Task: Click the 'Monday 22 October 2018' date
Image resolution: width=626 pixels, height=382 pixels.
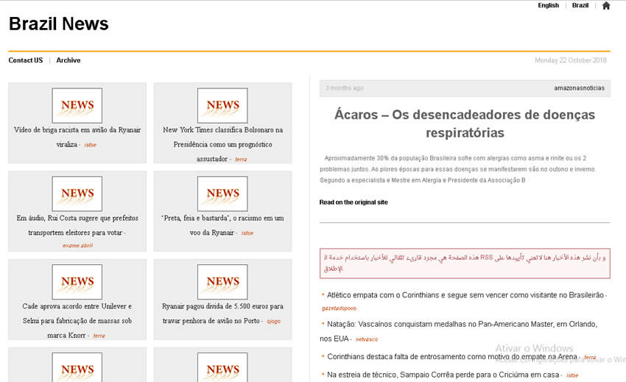Action: pos(571,60)
